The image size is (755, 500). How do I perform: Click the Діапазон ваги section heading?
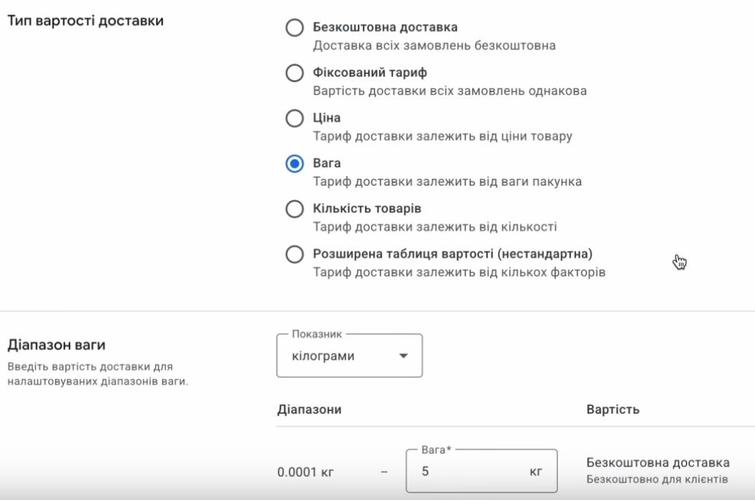56,345
